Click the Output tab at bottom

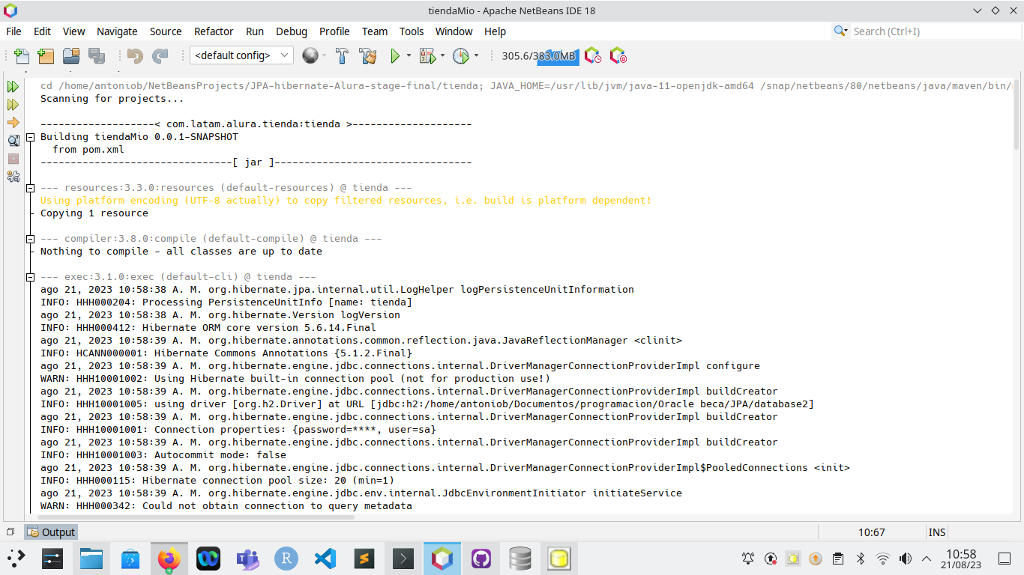[51, 532]
